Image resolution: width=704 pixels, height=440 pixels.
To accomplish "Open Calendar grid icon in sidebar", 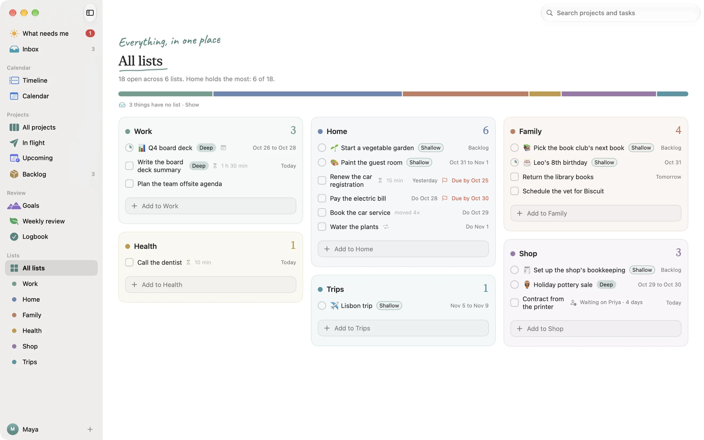I will pyautogui.click(x=14, y=96).
